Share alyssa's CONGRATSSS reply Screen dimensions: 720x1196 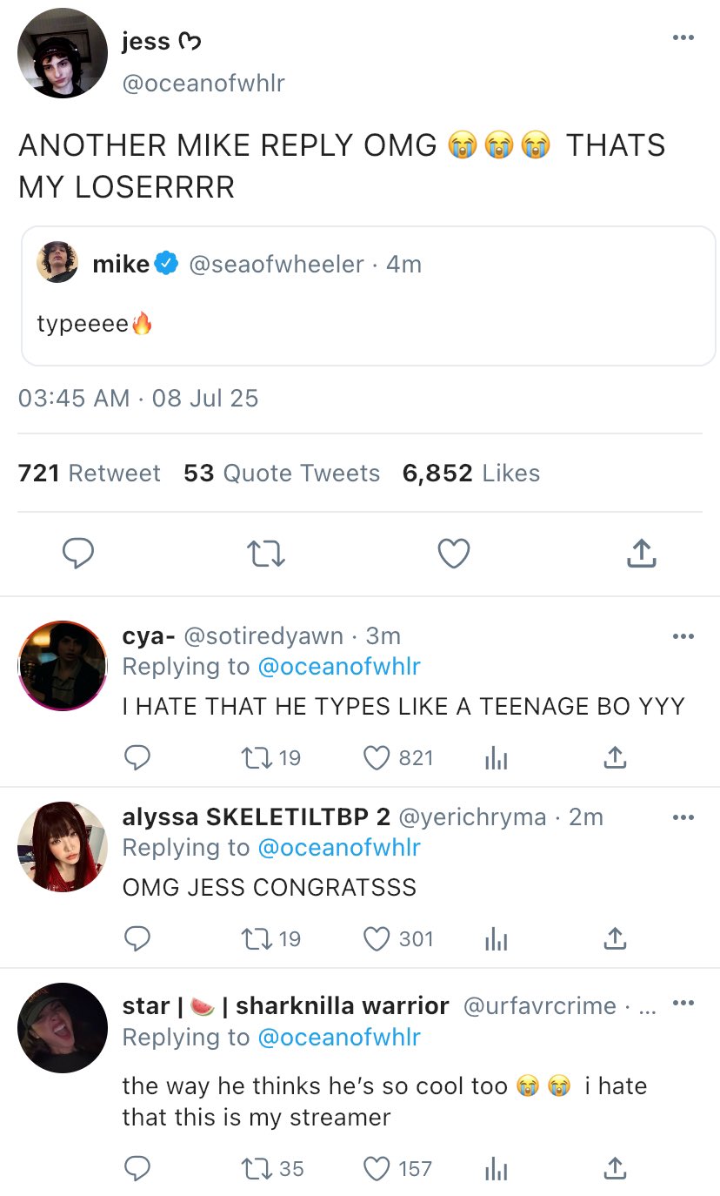click(x=614, y=938)
